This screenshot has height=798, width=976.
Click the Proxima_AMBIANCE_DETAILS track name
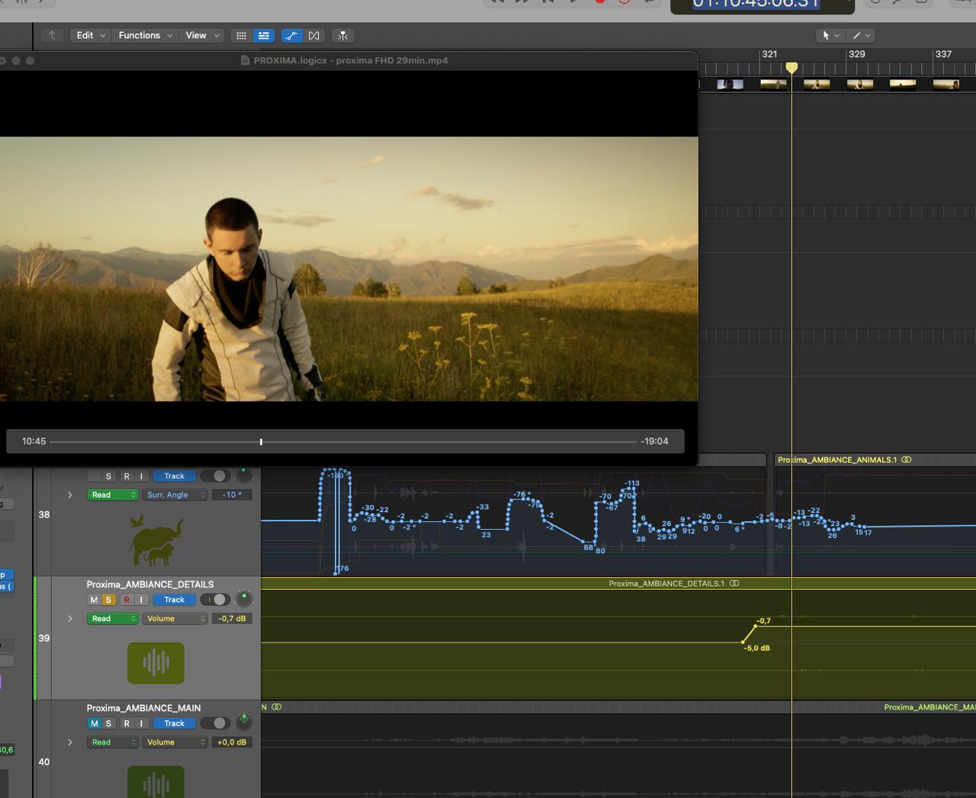150,585
